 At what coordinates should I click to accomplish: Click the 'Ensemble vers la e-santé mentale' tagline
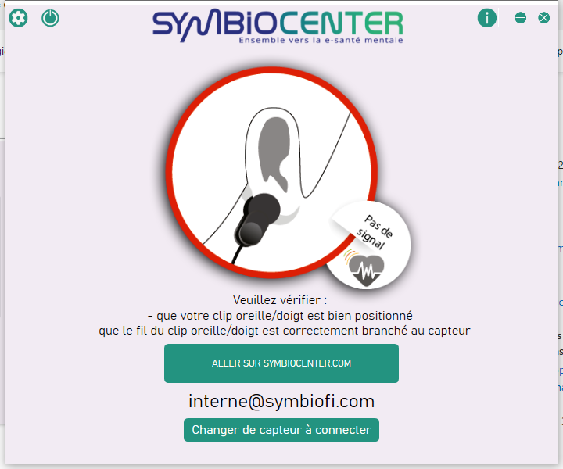321,40
